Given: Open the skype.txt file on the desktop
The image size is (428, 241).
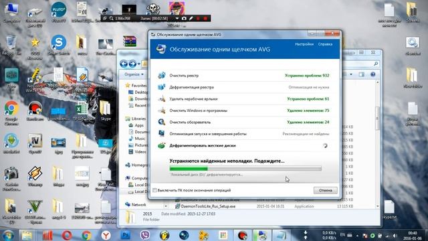Looking at the screenshot, I should coord(389,210).
